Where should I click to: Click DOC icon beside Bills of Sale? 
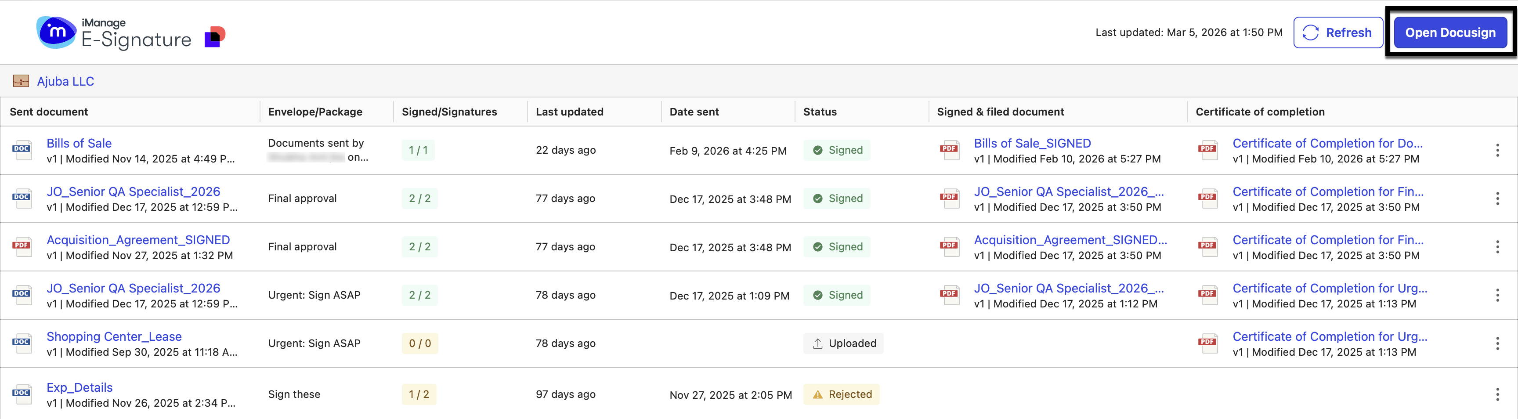point(22,150)
